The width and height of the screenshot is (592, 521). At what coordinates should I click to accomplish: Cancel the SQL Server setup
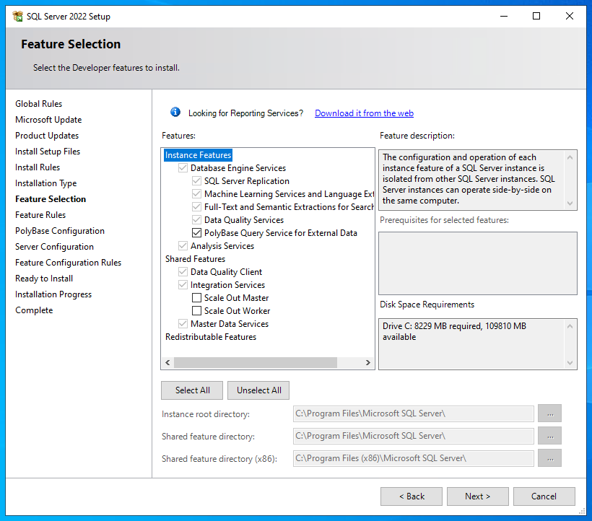pyautogui.click(x=544, y=496)
